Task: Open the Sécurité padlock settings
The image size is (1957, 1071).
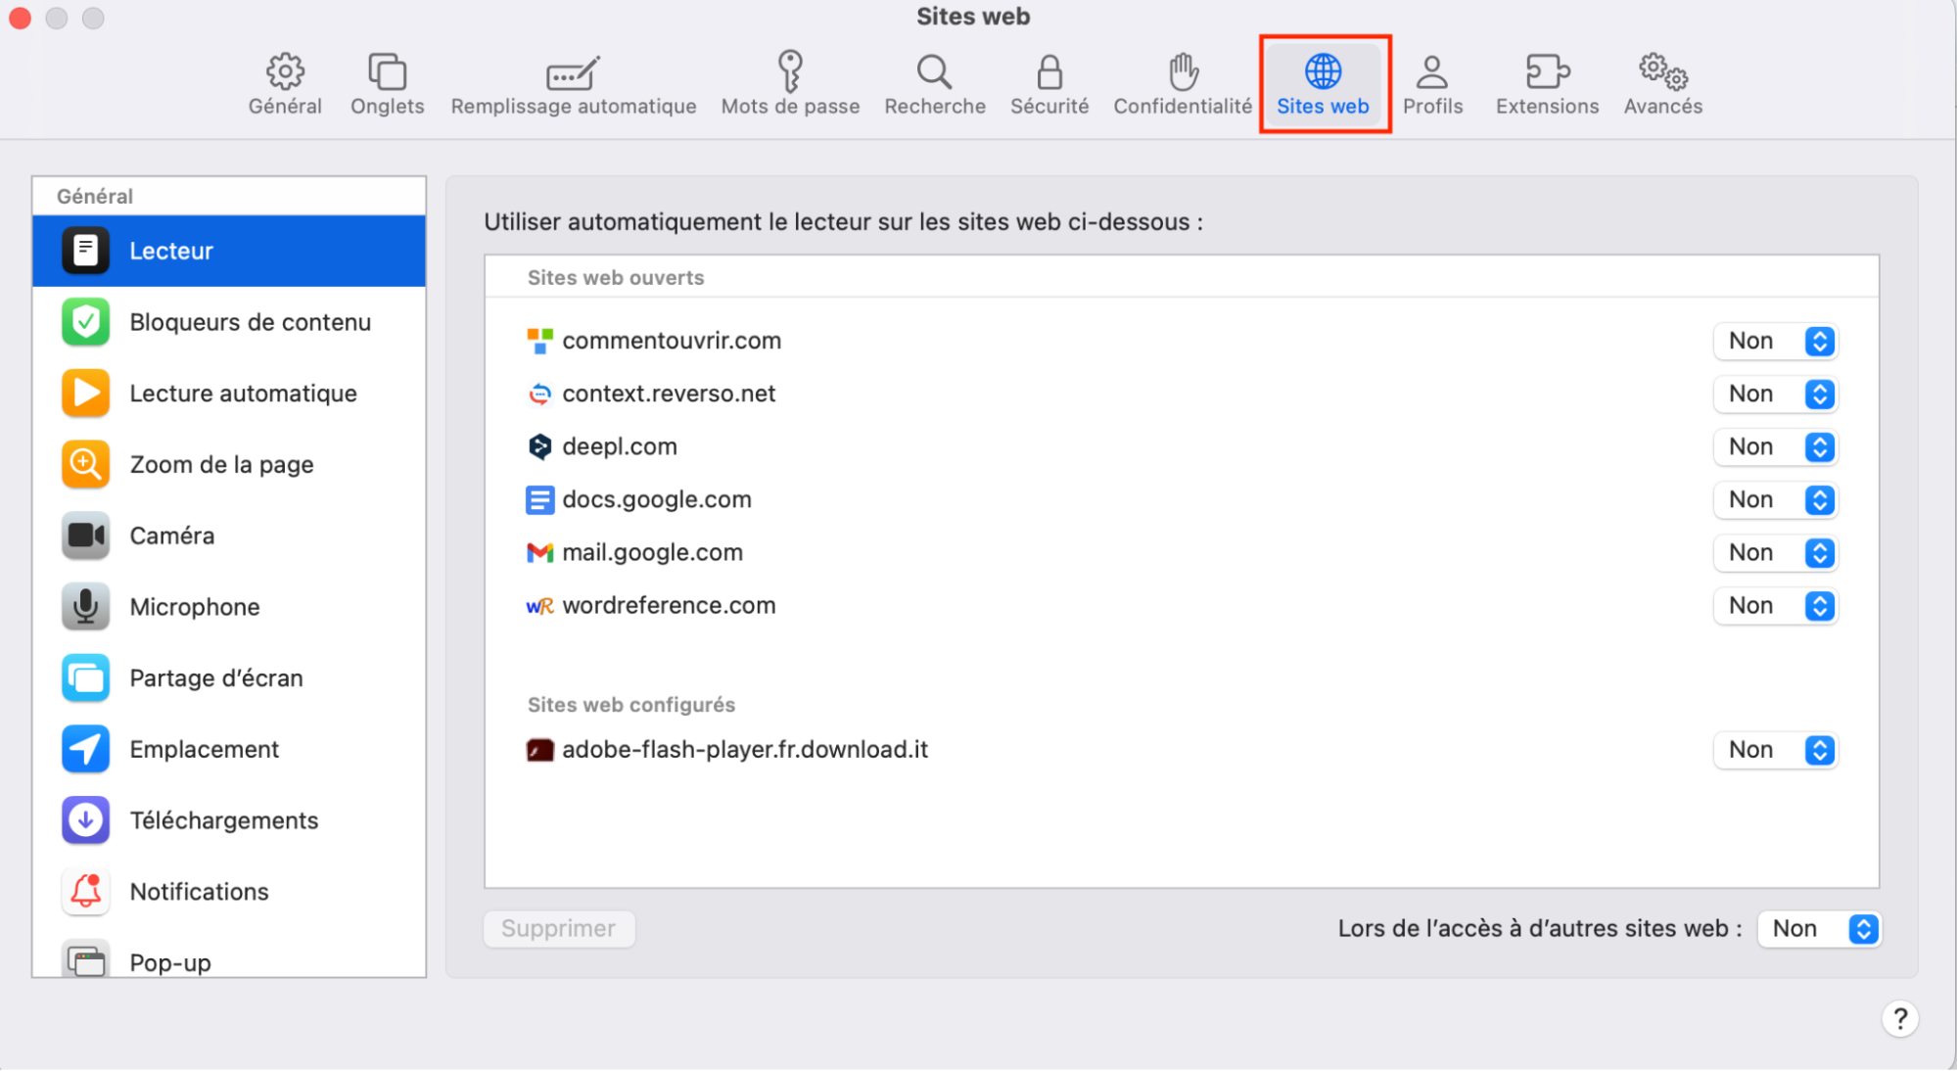Action: (1048, 83)
